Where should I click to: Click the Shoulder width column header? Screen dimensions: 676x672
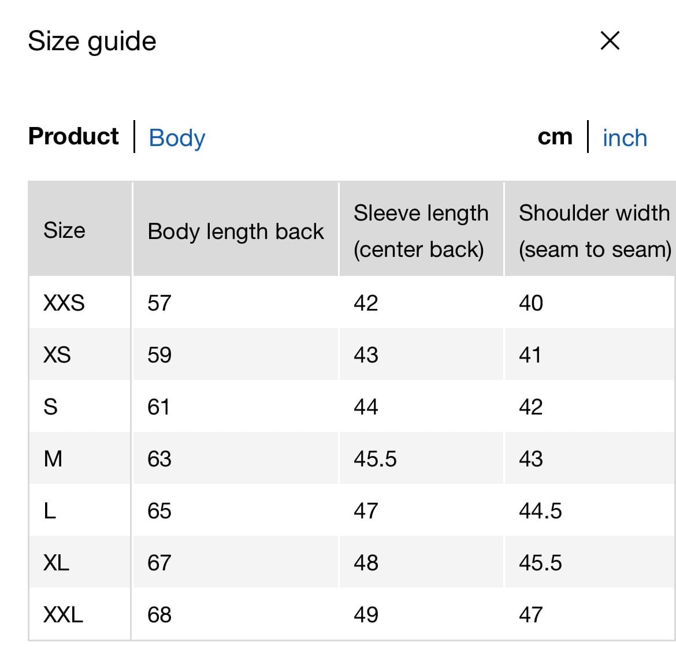pyautogui.click(x=595, y=231)
